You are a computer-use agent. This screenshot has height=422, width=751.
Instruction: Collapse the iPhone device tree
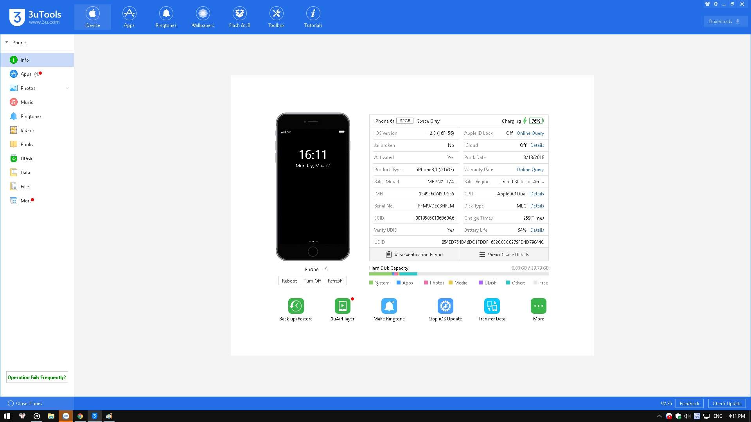pyautogui.click(x=7, y=42)
